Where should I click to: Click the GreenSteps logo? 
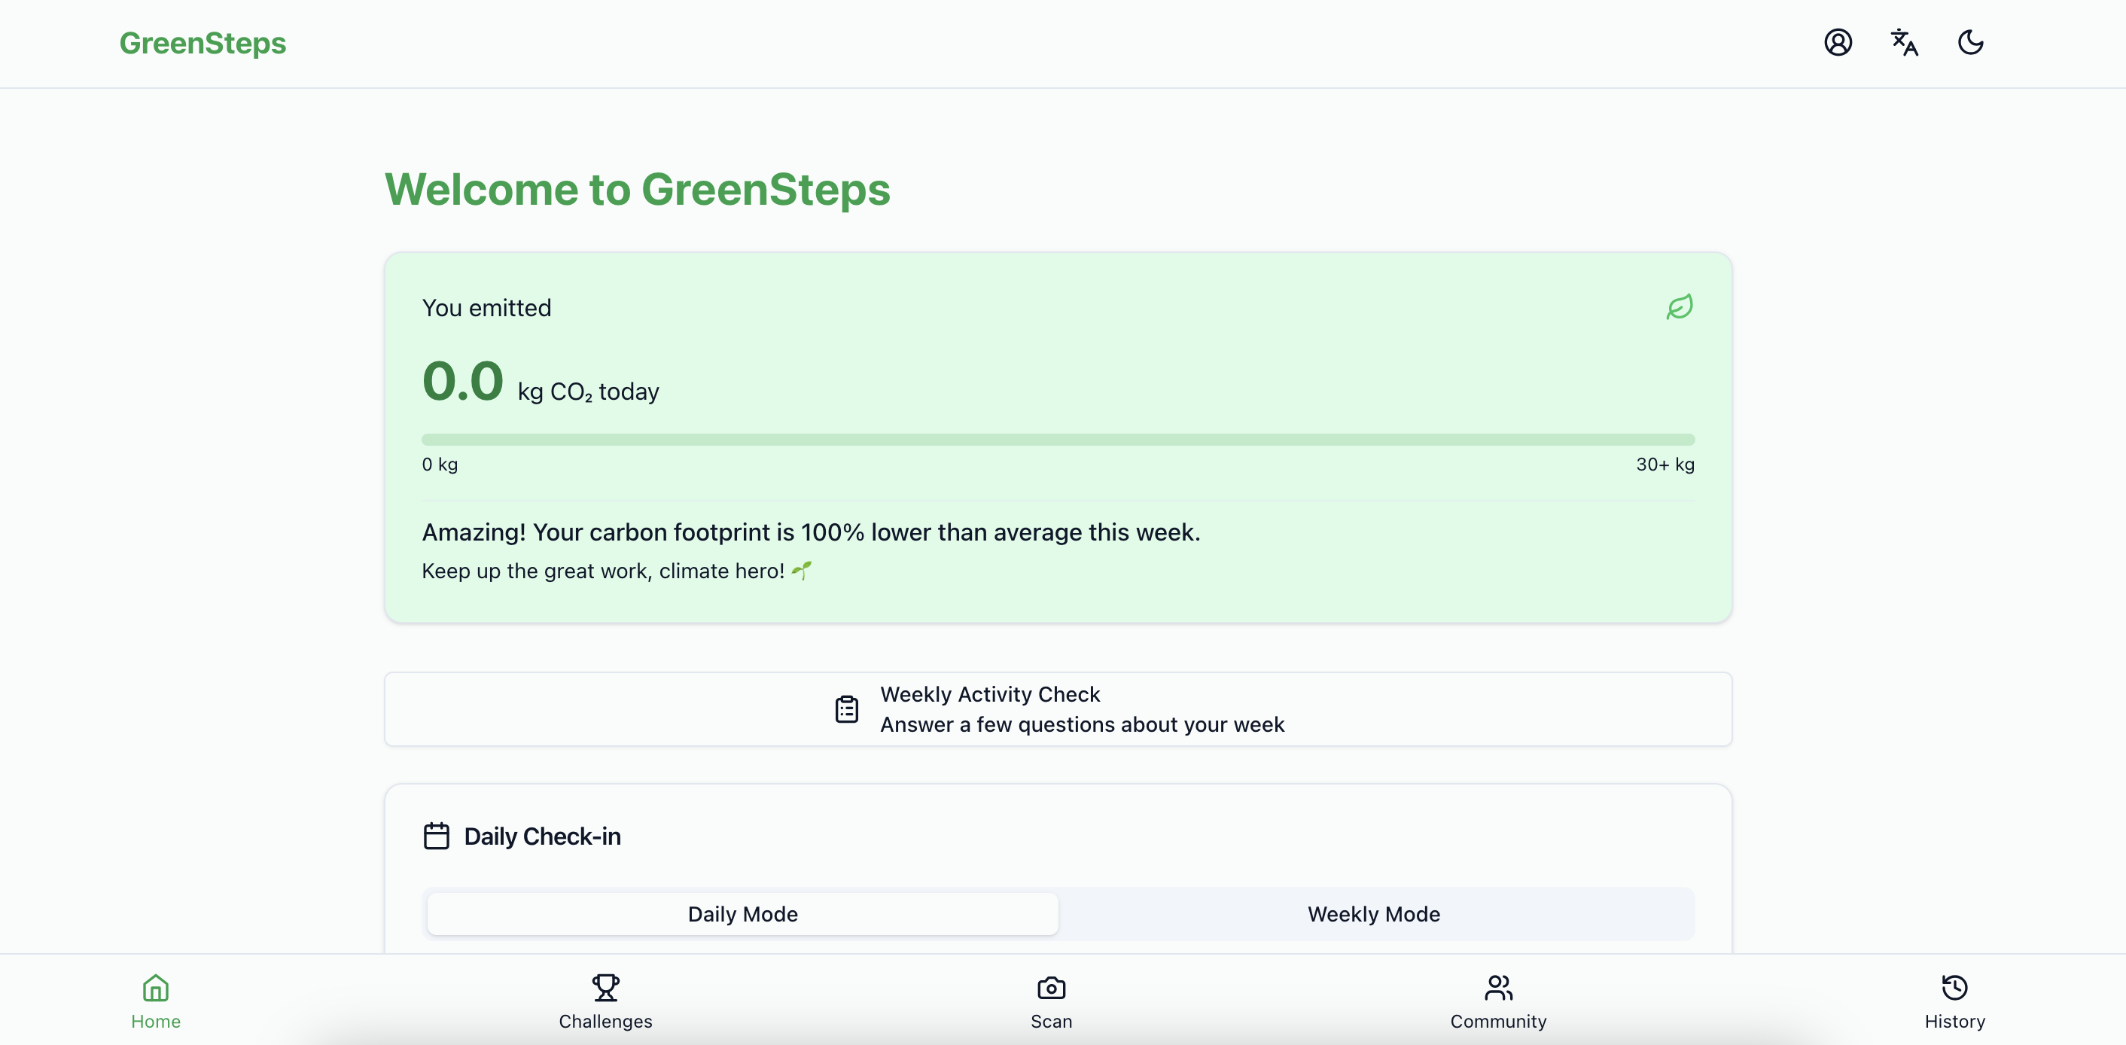point(203,43)
